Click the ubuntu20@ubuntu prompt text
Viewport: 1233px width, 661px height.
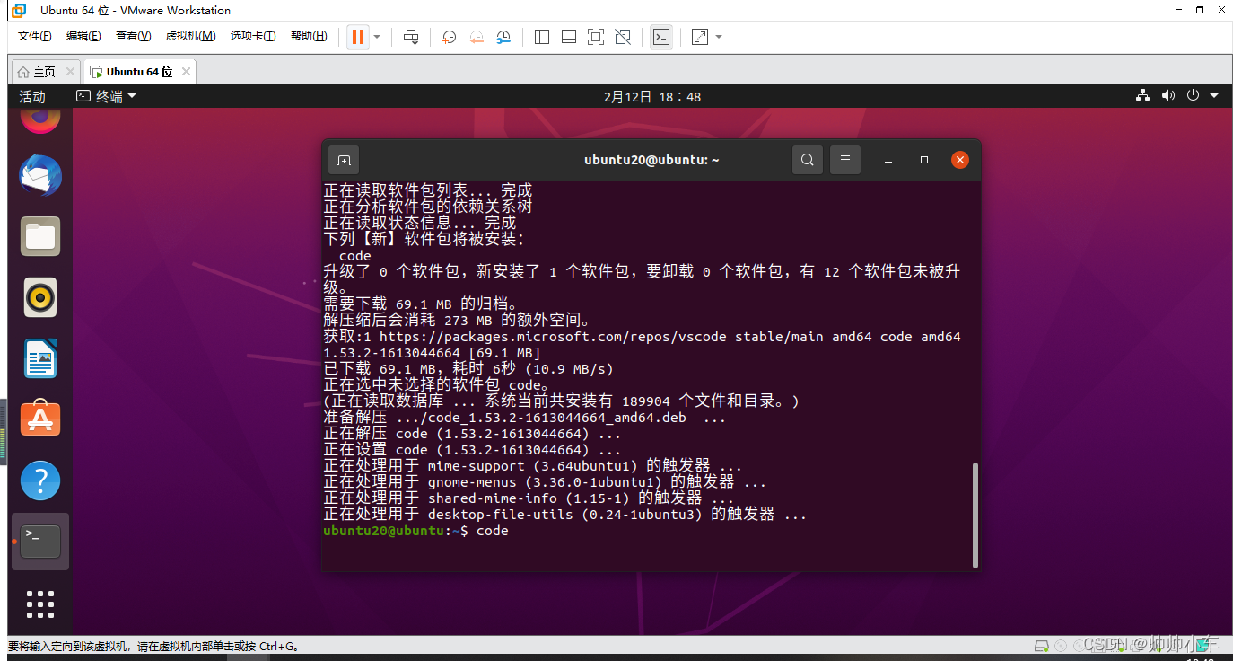(384, 531)
